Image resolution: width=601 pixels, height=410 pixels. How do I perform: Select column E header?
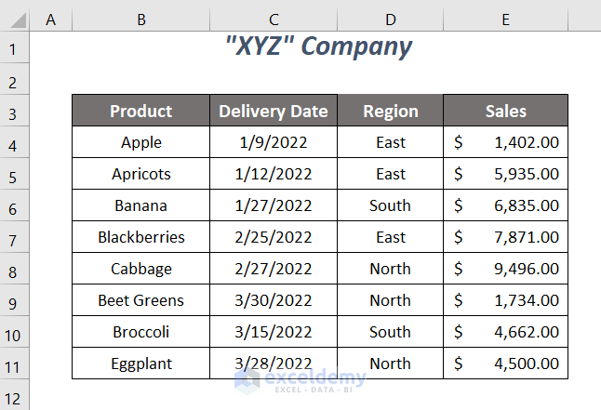click(505, 19)
